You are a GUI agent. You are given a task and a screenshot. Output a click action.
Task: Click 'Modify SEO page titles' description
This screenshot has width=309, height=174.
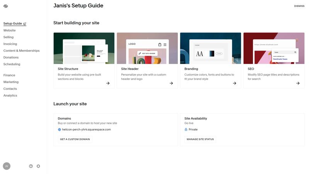273,77
